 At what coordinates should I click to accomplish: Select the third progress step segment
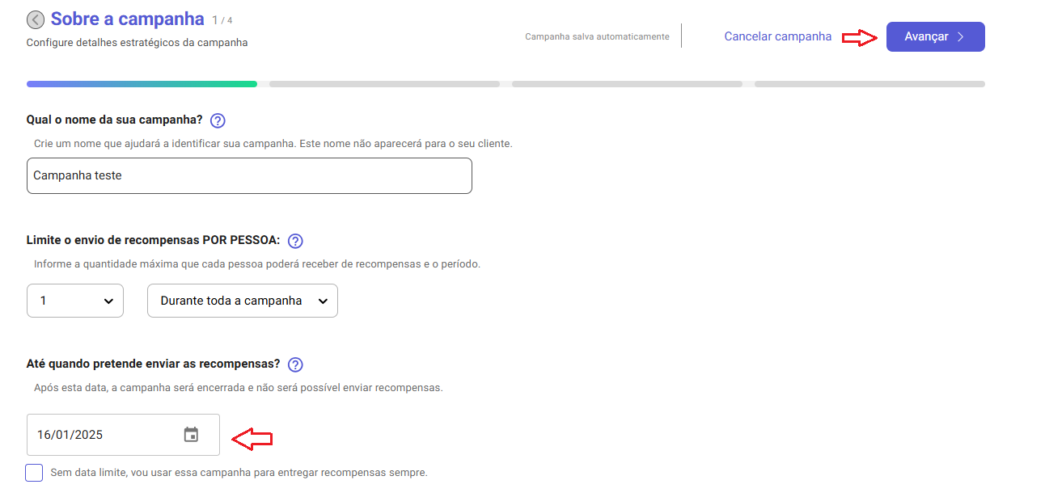[x=627, y=83]
